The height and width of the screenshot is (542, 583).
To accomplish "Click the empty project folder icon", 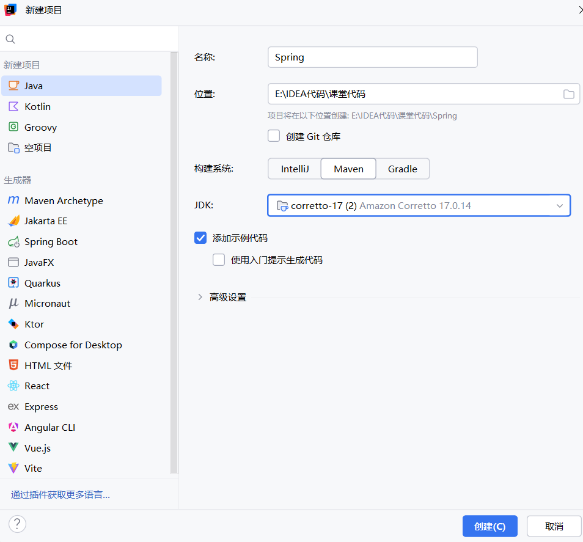I will 14,148.
